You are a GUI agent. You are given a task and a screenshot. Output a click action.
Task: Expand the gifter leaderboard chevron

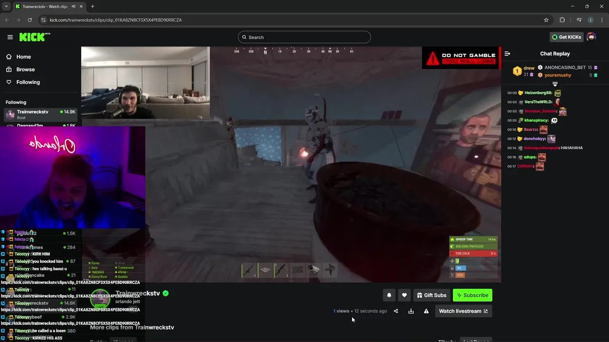[555, 84]
